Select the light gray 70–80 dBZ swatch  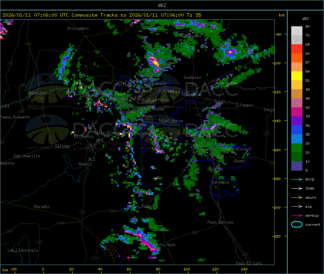pos(297,31)
